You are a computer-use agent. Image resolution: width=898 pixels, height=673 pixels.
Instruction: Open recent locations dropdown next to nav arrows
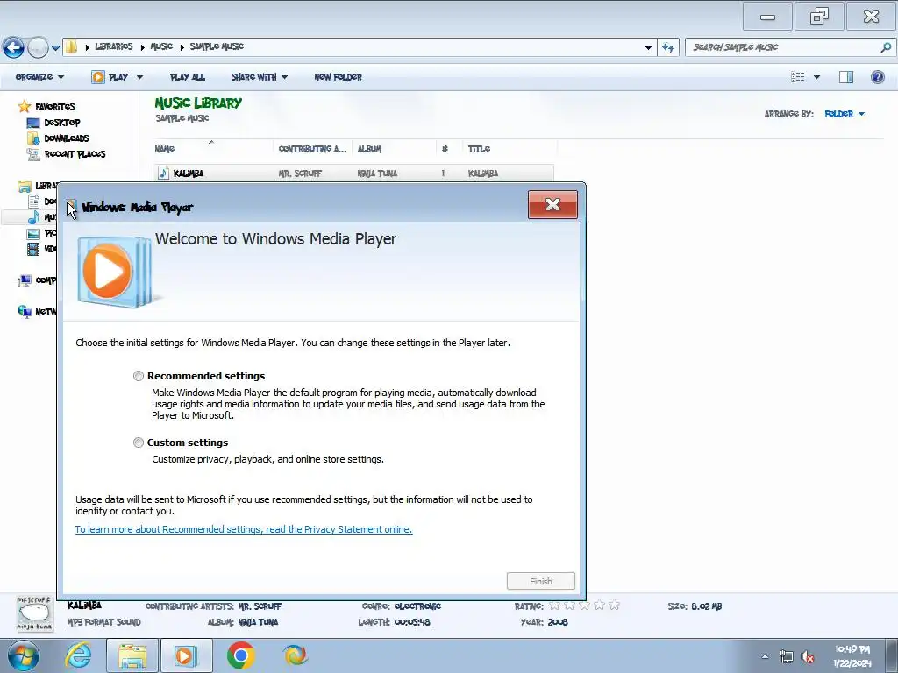(x=55, y=48)
